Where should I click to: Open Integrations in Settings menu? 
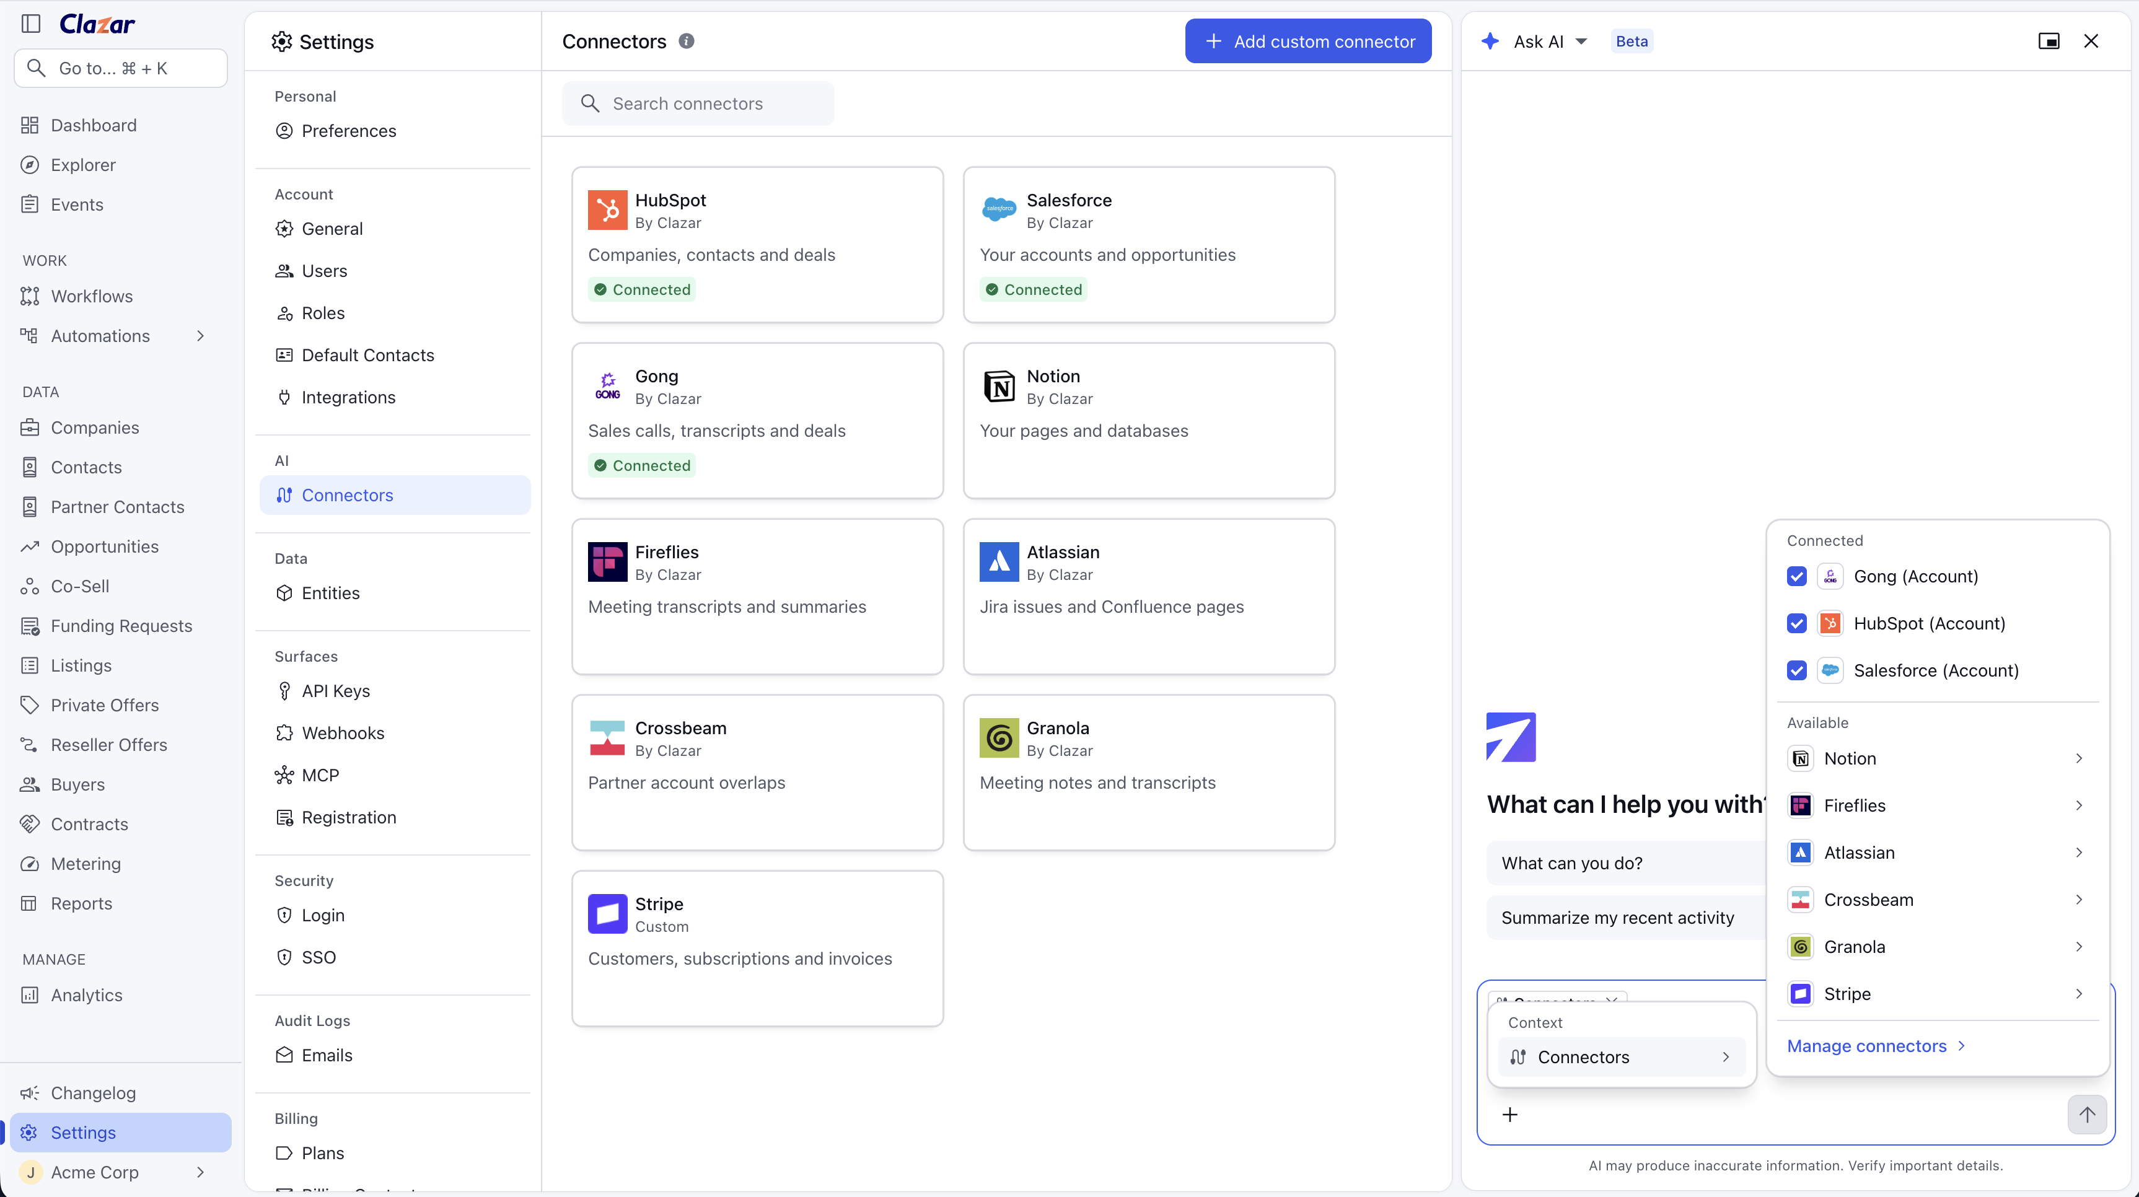395,398
